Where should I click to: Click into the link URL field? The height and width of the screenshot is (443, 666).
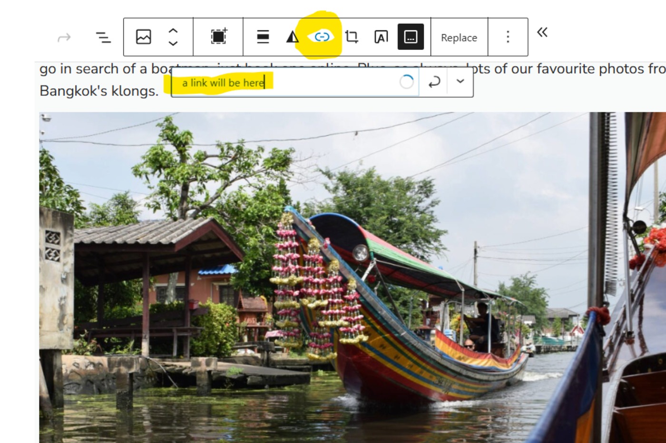(285, 83)
